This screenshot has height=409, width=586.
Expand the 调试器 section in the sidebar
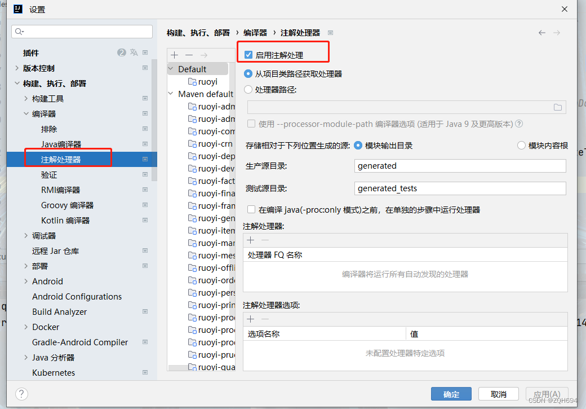(25, 235)
